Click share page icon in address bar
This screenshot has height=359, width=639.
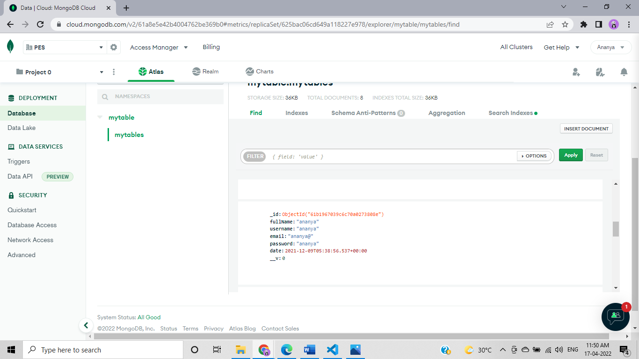pos(550,24)
